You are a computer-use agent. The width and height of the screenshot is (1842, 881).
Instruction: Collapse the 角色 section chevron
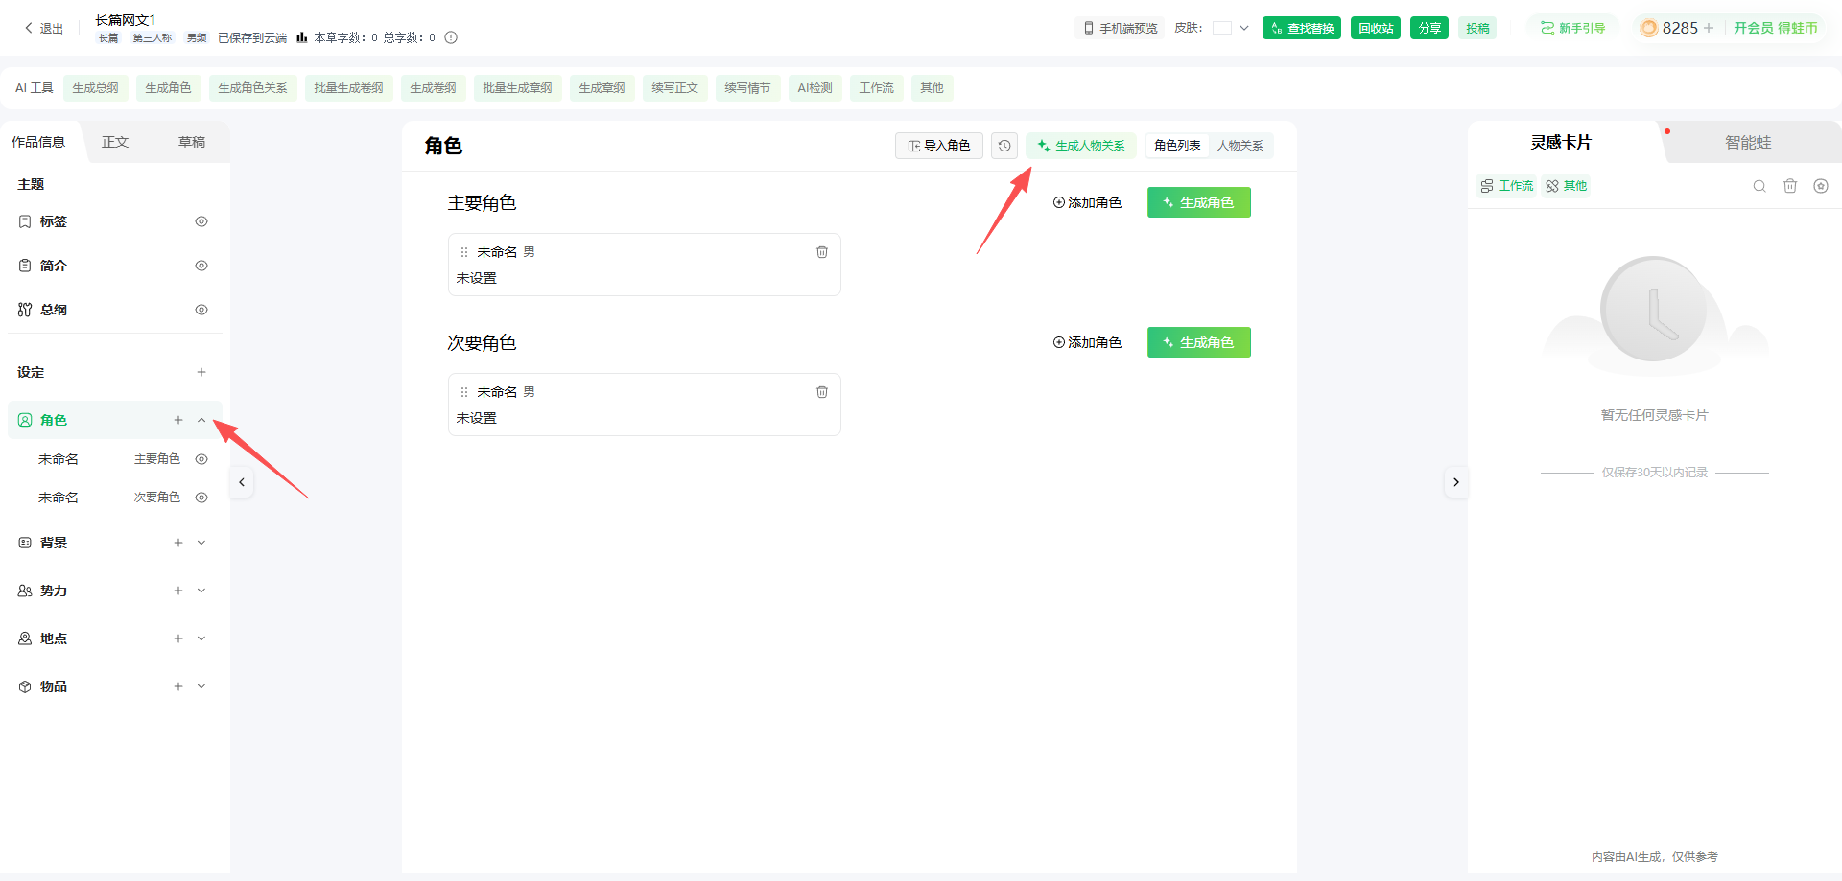(x=201, y=420)
